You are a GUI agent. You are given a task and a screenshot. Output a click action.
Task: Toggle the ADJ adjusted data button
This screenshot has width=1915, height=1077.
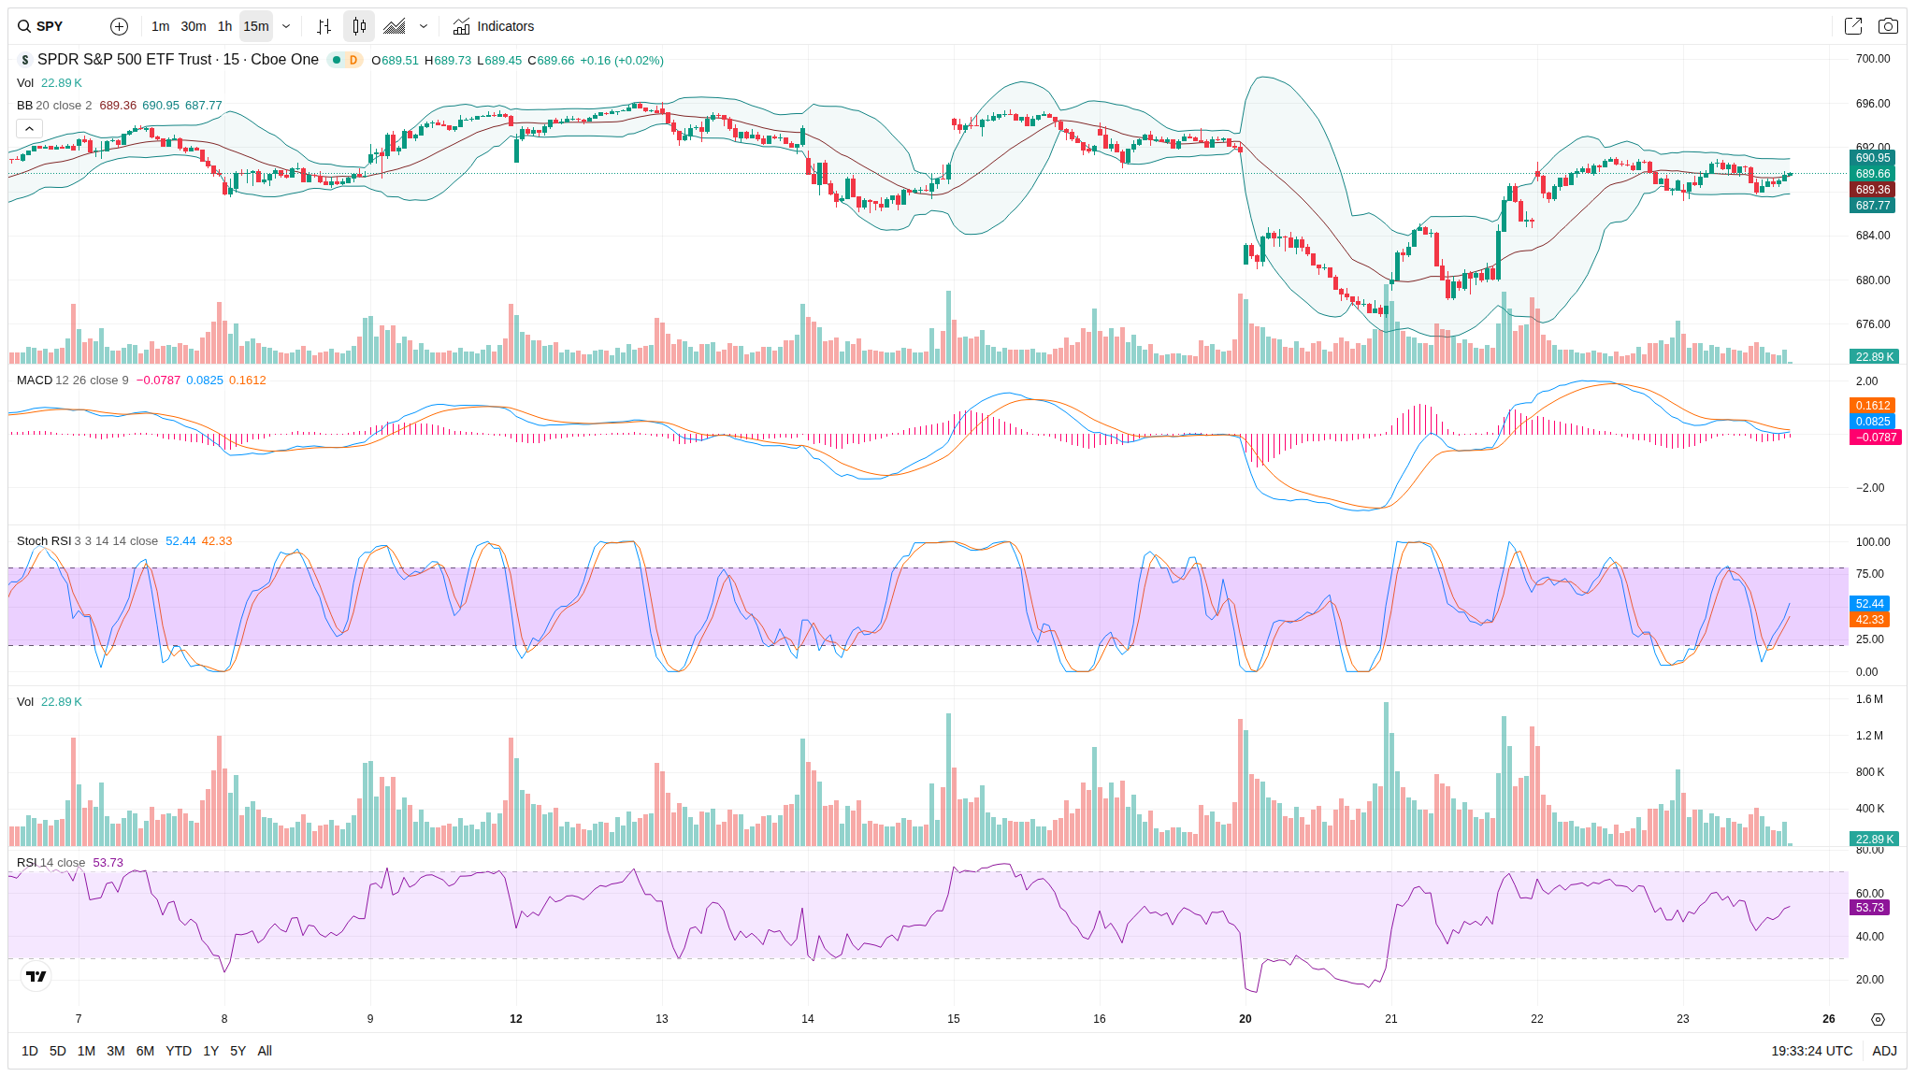point(1884,1051)
